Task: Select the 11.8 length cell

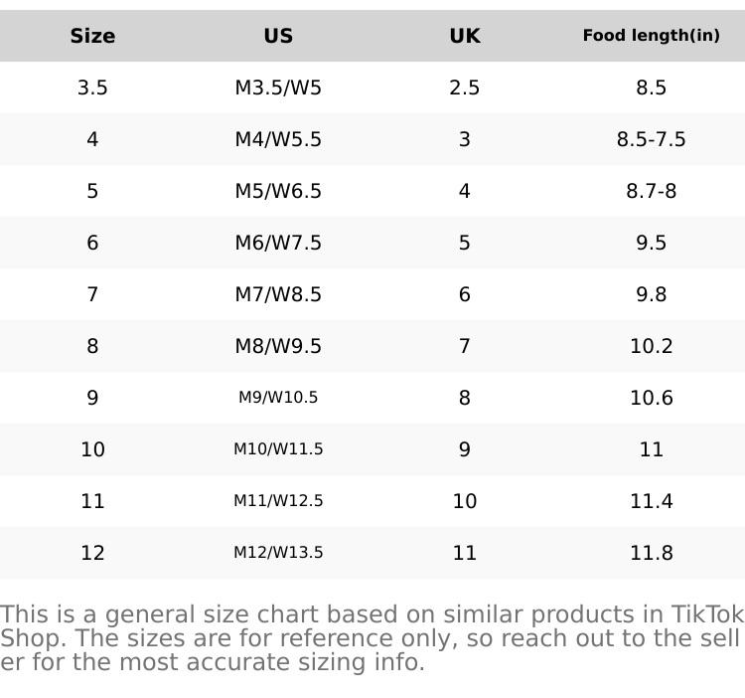Action: click(651, 553)
